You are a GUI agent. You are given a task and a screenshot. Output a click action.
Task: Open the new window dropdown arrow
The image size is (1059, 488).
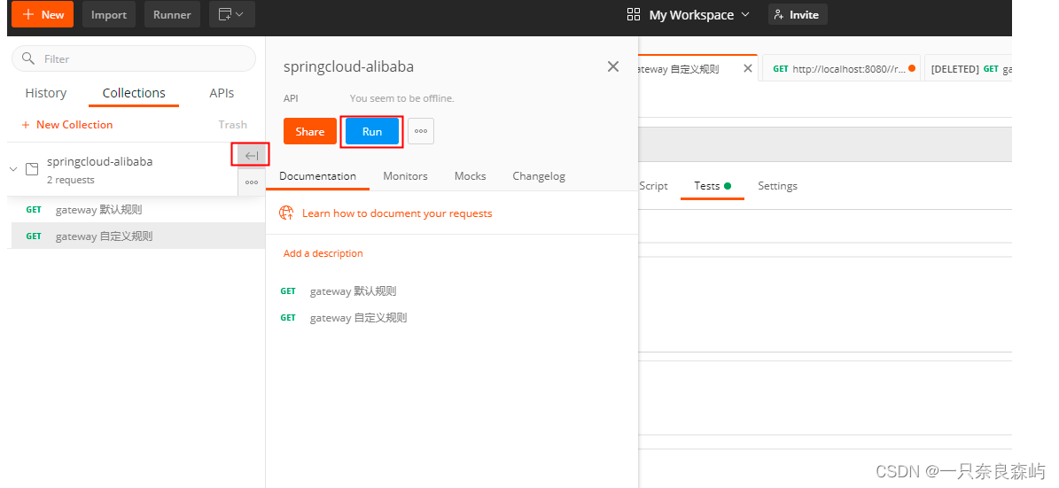(x=239, y=14)
